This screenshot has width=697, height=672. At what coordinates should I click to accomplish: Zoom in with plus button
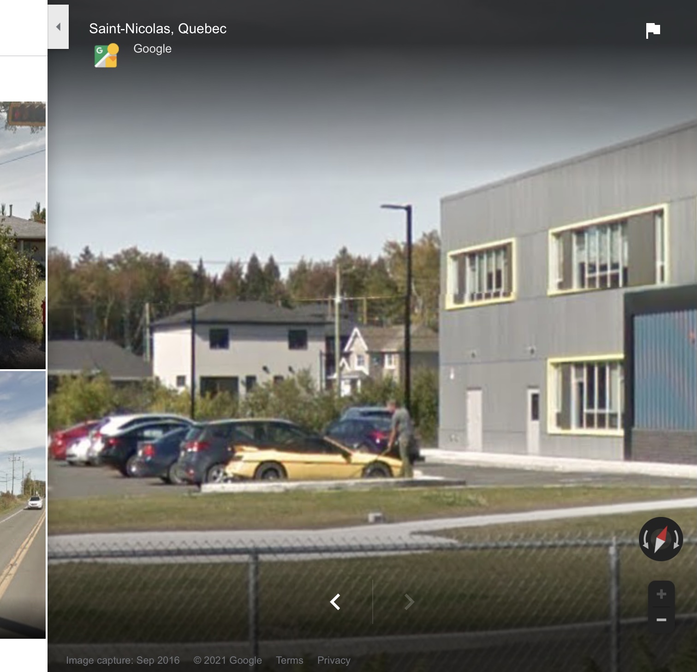pyautogui.click(x=661, y=594)
